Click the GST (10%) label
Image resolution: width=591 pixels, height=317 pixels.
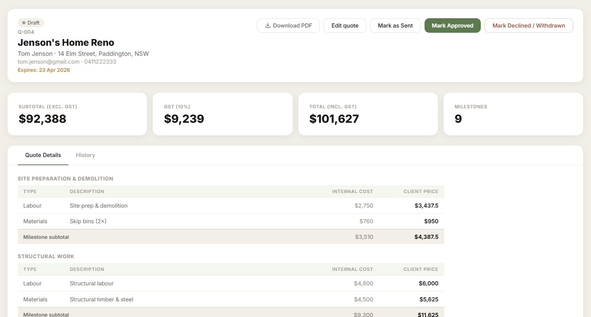coord(177,107)
